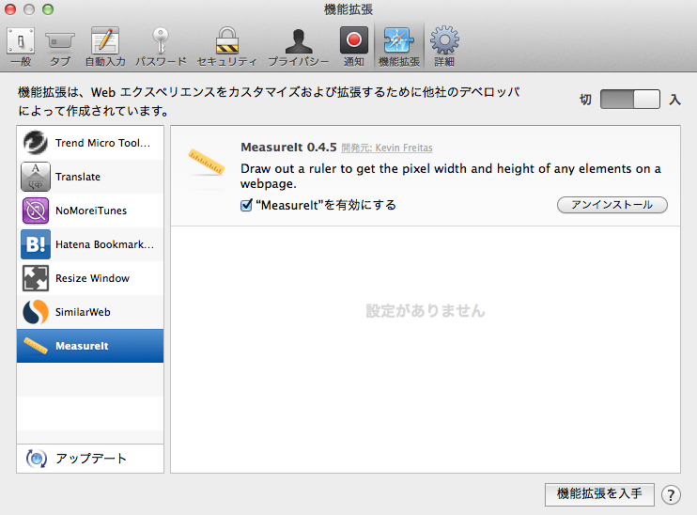Select the NoMoreiTunes extension name
Image resolution: width=697 pixels, height=515 pixels.
(x=91, y=211)
